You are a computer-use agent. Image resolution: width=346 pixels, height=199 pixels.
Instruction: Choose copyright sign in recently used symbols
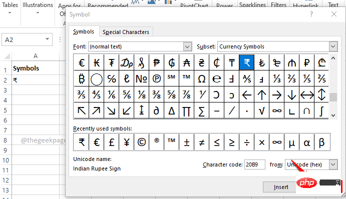coord(141,142)
